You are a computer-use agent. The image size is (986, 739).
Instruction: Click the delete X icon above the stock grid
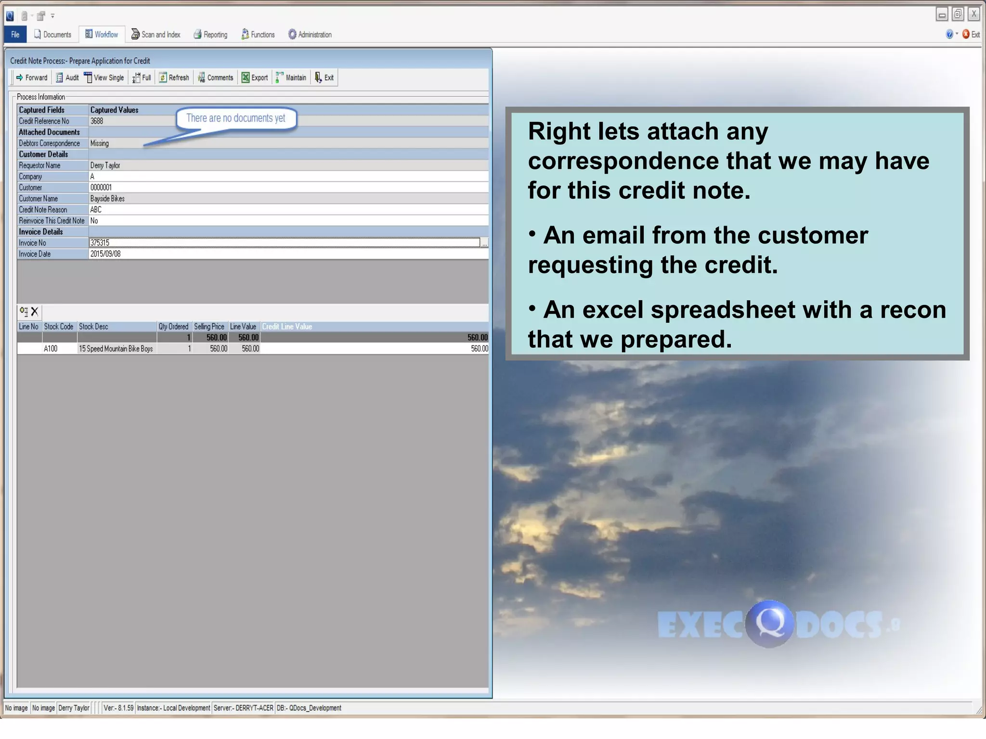pos(35,312)
